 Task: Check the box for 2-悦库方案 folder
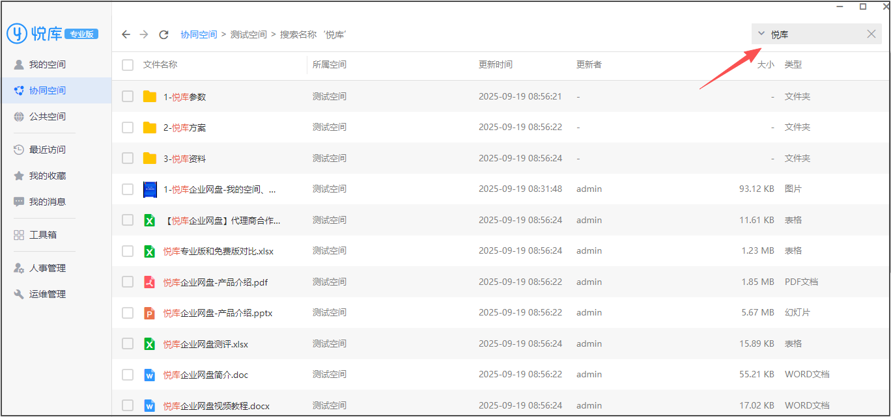tap(128, 128)
